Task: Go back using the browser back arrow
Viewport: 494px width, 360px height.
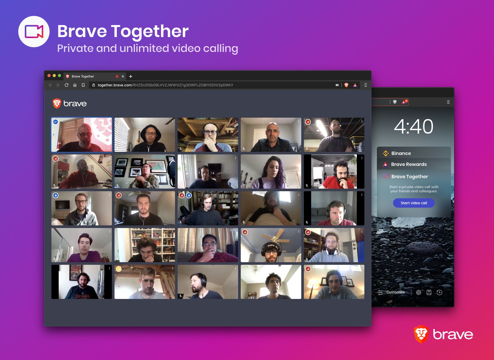Action: tap(50, 85)
